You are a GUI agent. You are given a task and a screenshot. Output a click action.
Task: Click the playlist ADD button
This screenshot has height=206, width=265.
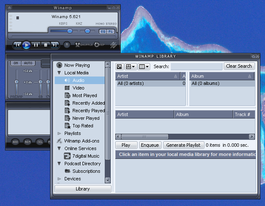tap(15, 142)
